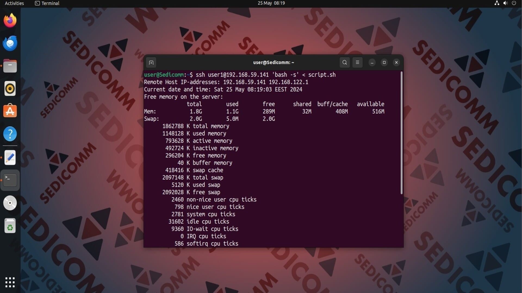Open Ubuntu Software store
Viewport: 522px width, 293px height.
(x=10, y=111)
